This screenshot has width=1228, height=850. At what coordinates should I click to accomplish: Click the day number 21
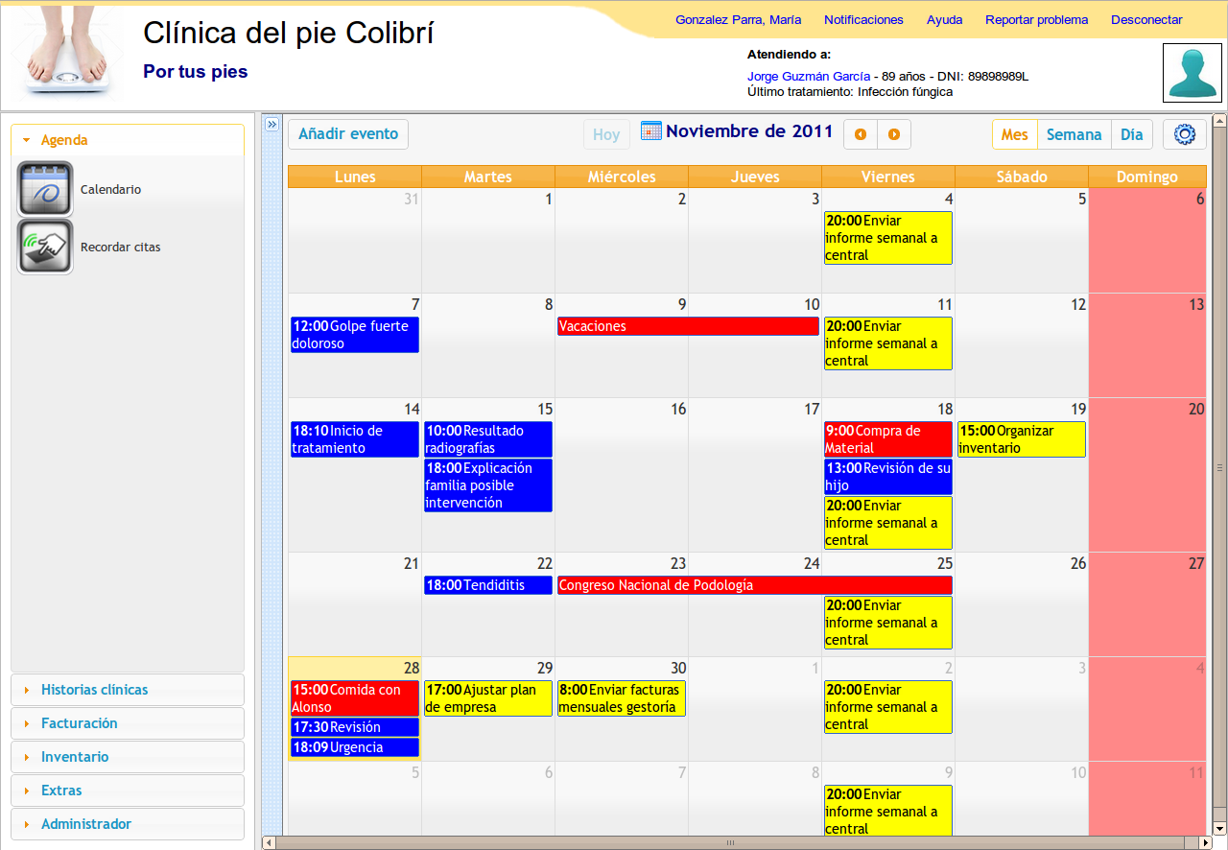point(412,564)
